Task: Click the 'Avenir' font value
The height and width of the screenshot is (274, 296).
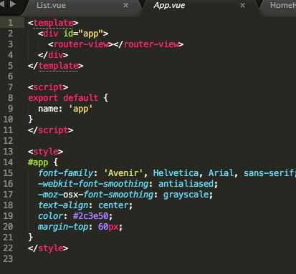Action: coord(123,173)
